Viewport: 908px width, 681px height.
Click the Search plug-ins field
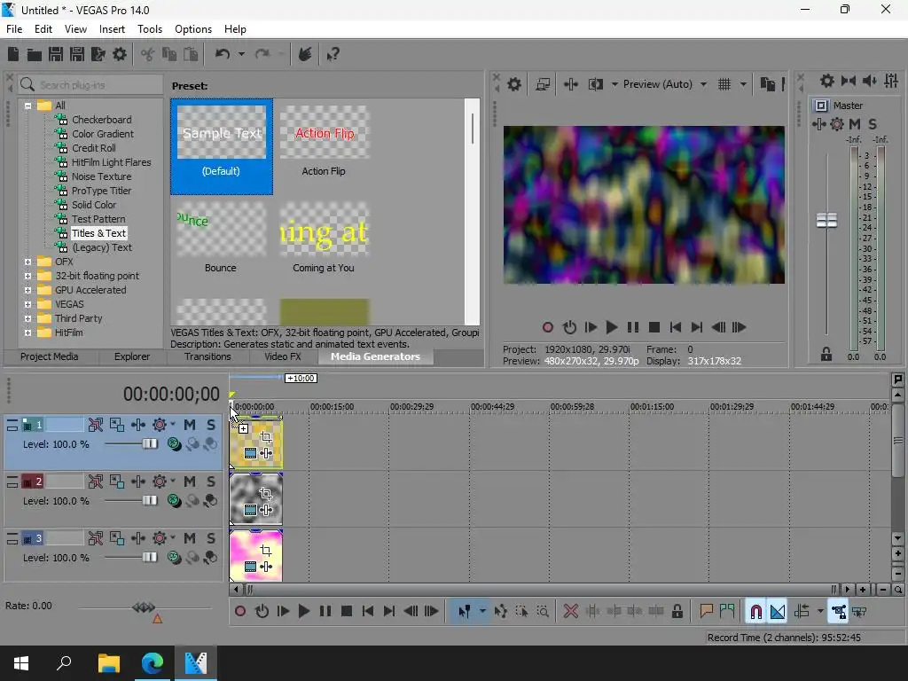91,85
